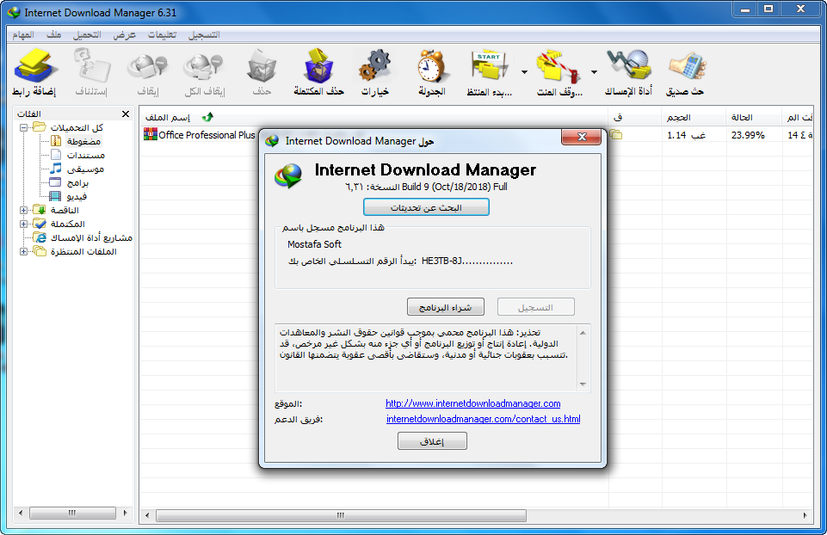The image size is (827, 535).
Task: Click the license text scroll up arrow
Action: (583, 333)
